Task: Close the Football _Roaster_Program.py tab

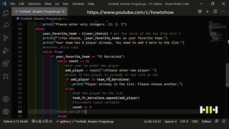Action: pos(63,11)
